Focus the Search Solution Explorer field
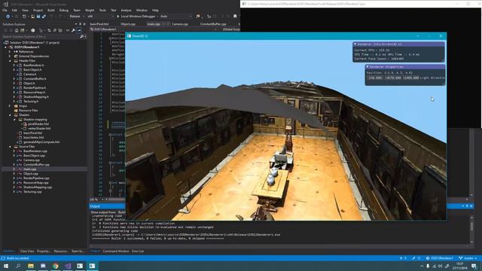The height and width of the screenshot is (271, 482). [41, 37]
